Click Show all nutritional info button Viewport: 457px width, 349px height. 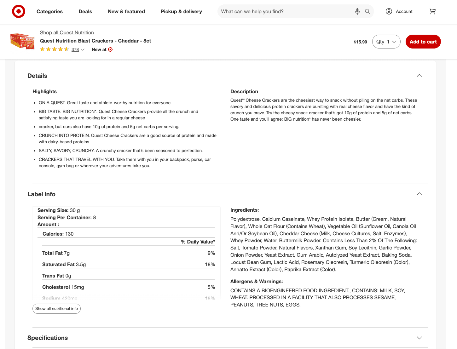click(x=56, y=309)
